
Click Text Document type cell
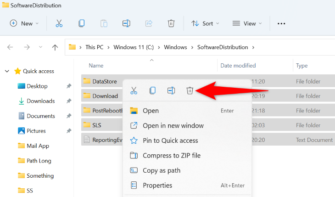(x=314, y=140)
